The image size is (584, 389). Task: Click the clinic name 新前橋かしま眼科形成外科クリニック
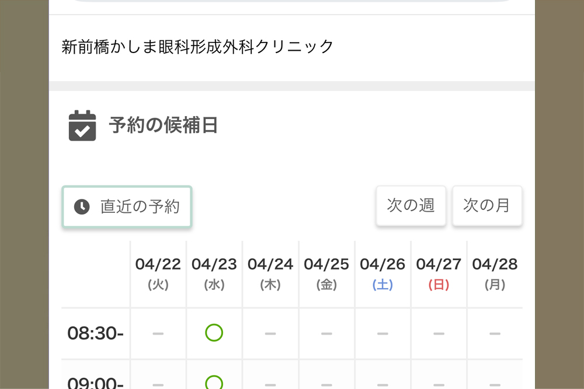click(x=197, y=47)
